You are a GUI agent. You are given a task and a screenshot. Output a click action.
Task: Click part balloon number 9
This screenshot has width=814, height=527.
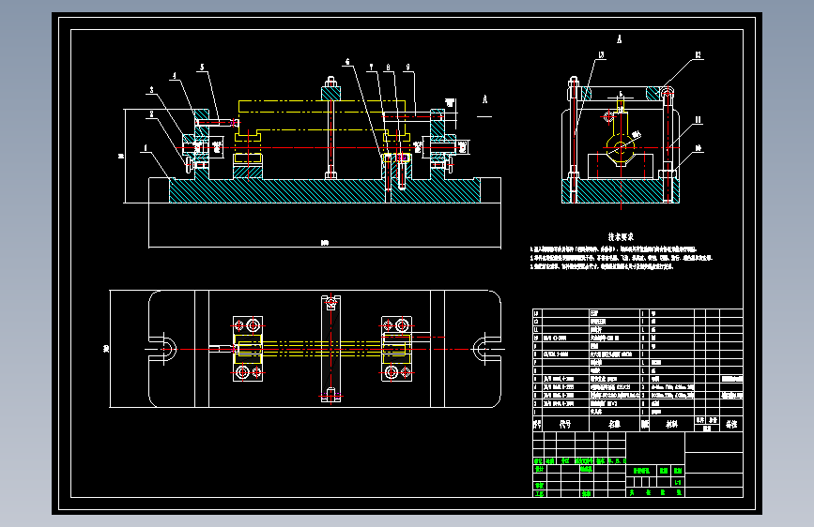point(408,68)
